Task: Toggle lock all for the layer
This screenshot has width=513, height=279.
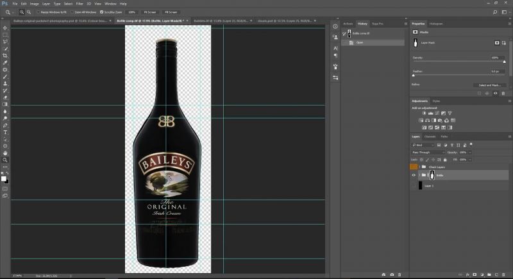Action: tap(445, 160)
